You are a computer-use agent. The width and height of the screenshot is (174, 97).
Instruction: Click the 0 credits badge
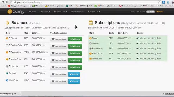coord(150,12)
